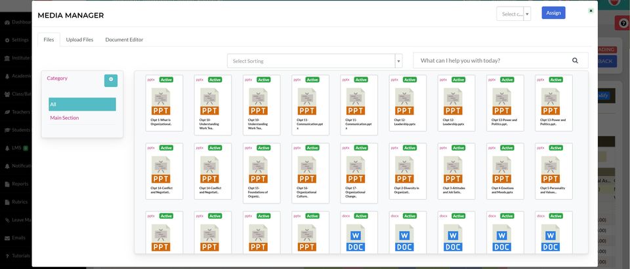Screen dimensions: 630x269
Task: Click the Leave Management pencil icon in sidebar
Action: (7, 220)
